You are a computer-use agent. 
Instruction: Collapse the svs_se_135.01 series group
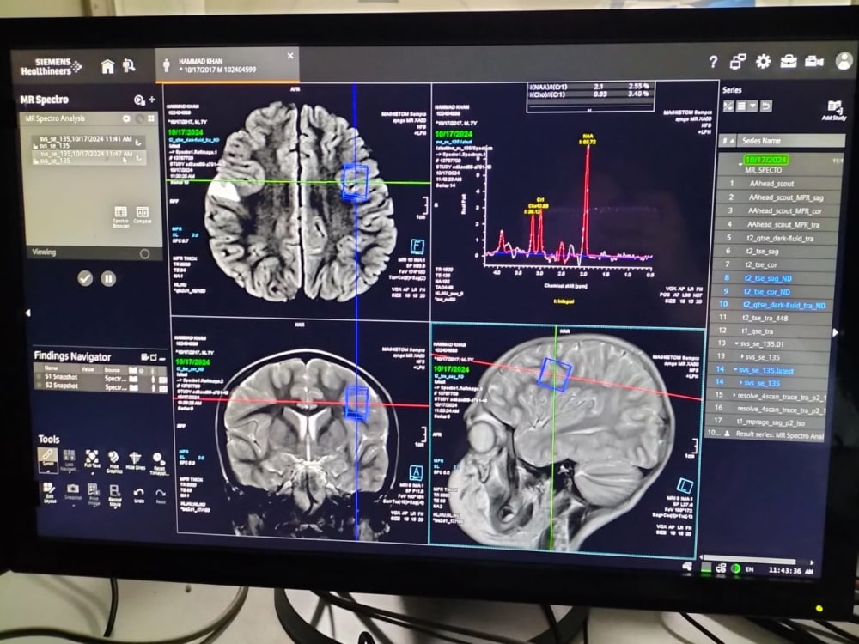[737, 343]
